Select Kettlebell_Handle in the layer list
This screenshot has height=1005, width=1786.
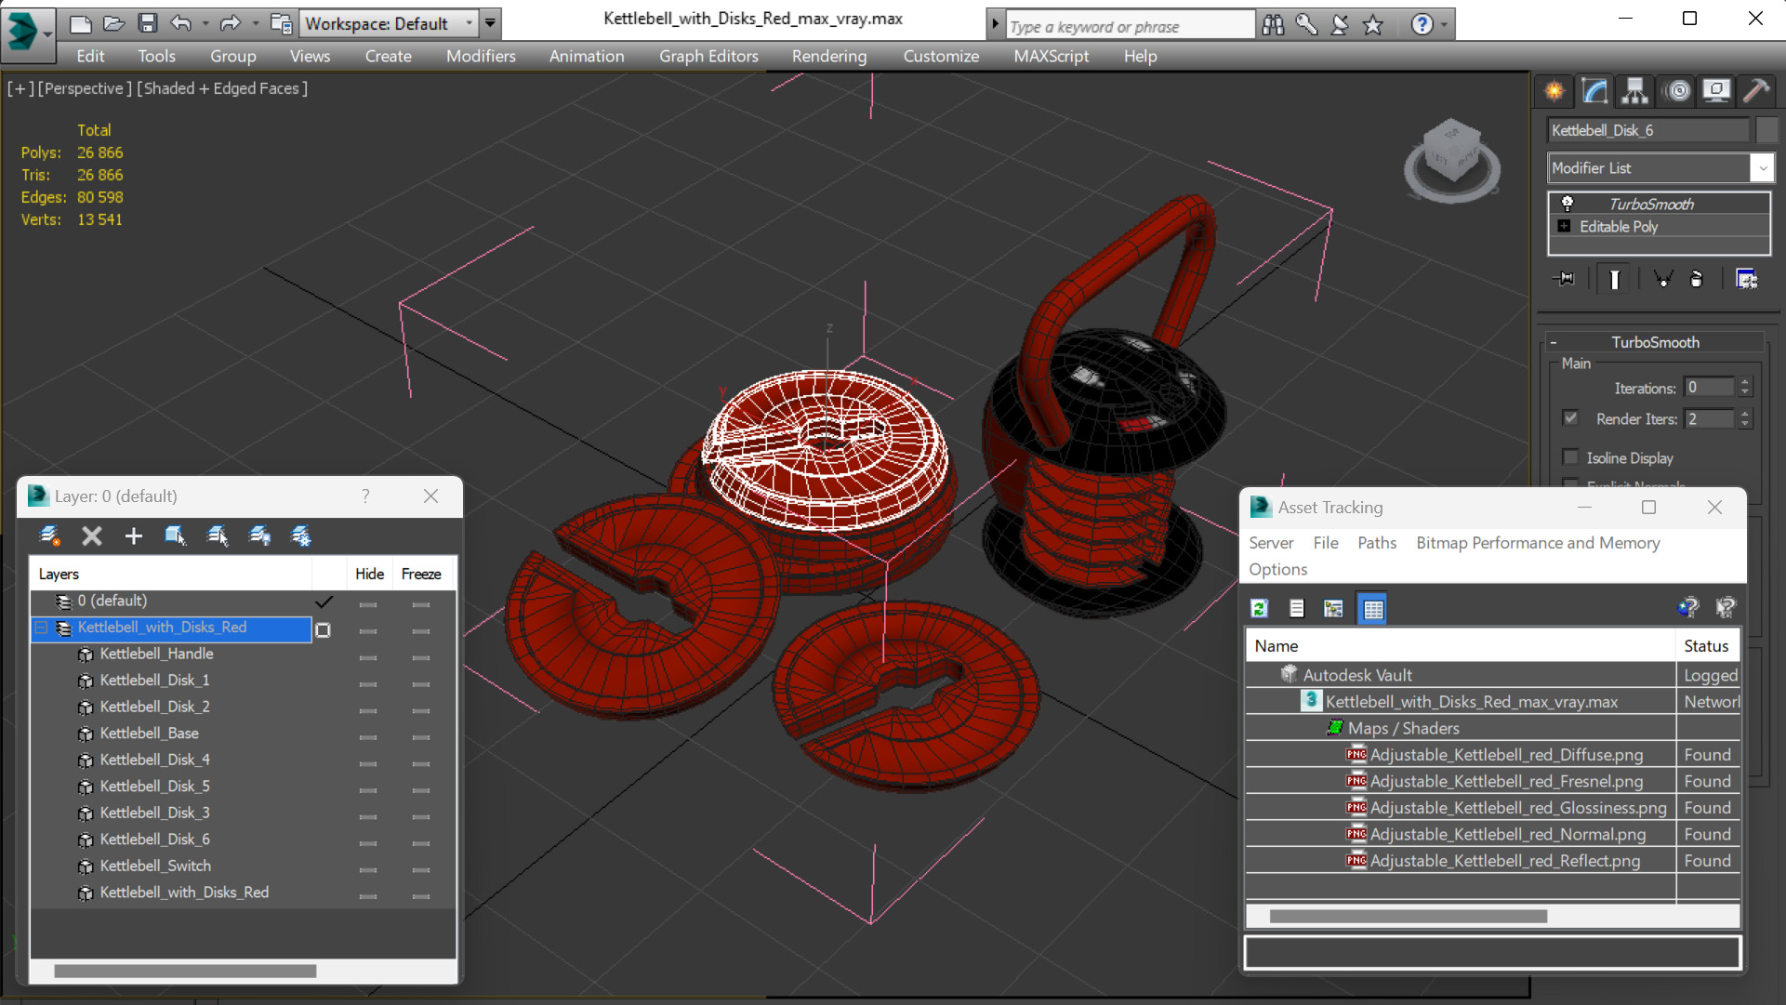[156, 655]
